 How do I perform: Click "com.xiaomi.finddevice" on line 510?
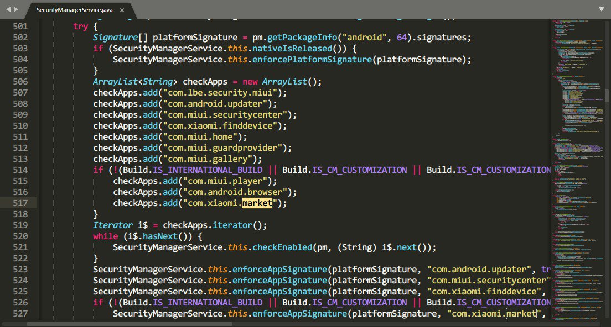click(220, 126)
